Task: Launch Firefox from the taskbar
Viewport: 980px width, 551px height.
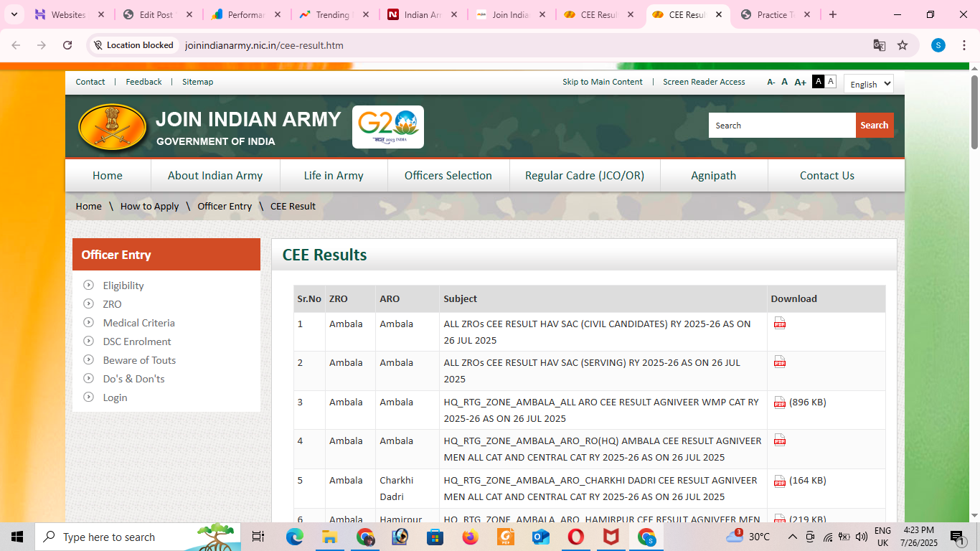Action: pos(471,537)
